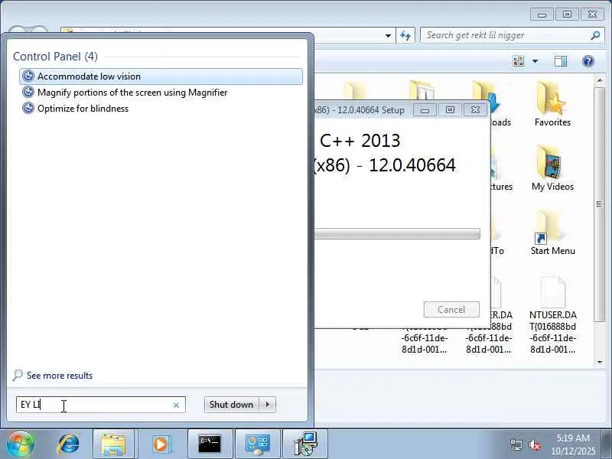Click the Shut down button
Screen dimensions: 612x459
coord(231,405)
